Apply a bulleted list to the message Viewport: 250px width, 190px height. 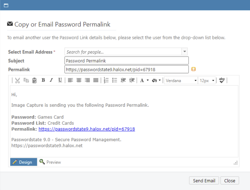[115, 80]
